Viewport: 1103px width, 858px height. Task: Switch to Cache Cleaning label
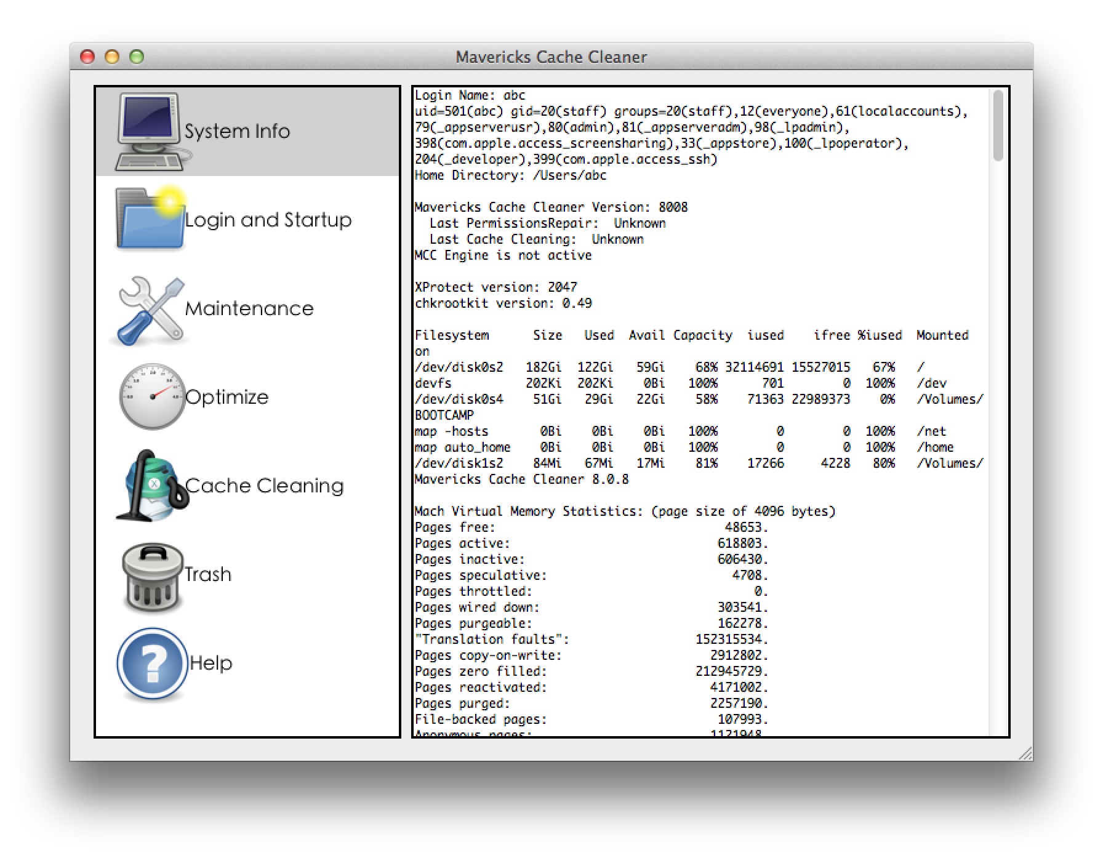tap(264, 486)
